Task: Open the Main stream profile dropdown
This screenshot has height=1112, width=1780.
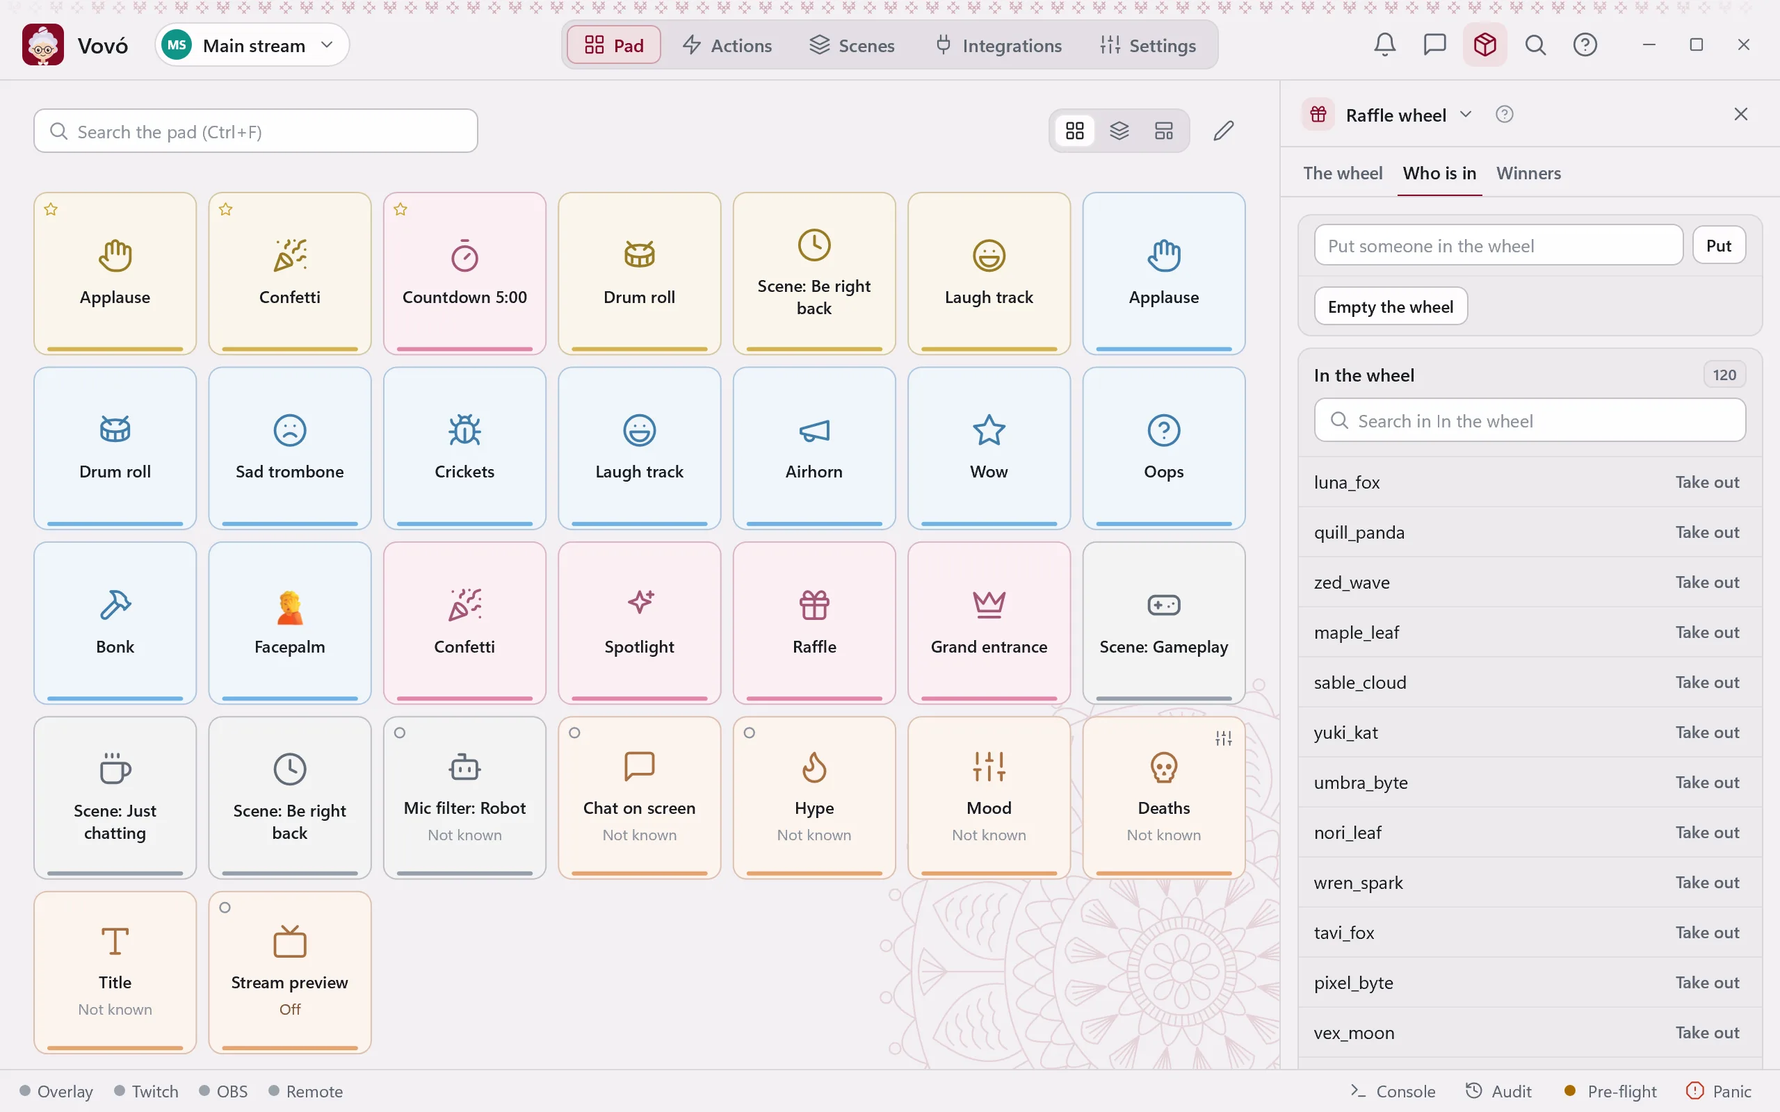Action: 252,45
